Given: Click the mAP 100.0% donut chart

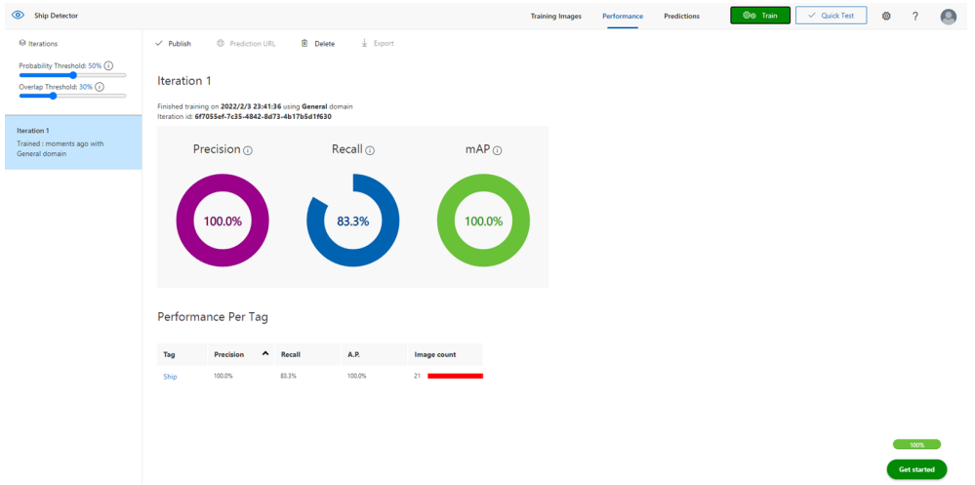Looking at the screenshot, I should 484,221.
